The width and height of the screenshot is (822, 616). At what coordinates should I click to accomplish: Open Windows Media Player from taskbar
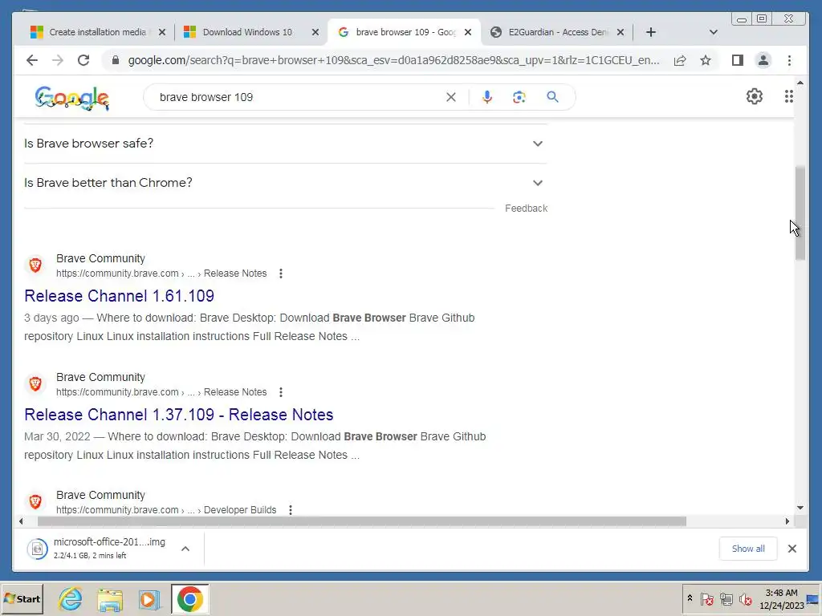(x=149, y=598)
